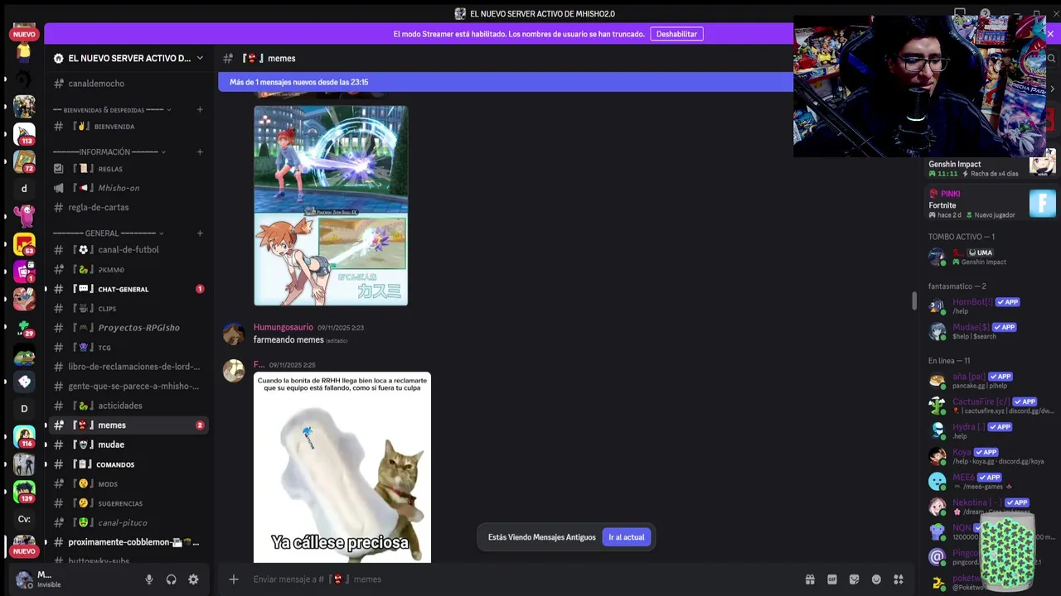Open the REGLAS channel
Viewport: 1061px width, 596px height.
[x=128, y=169]
